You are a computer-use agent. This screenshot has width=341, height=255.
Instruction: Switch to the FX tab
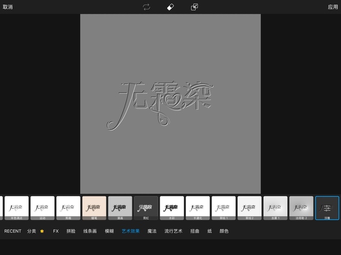tap(56, 232)
